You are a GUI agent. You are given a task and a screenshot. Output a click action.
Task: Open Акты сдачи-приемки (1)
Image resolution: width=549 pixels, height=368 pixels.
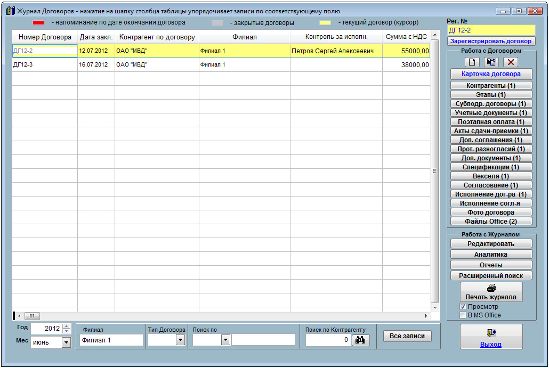click(491, 131)
